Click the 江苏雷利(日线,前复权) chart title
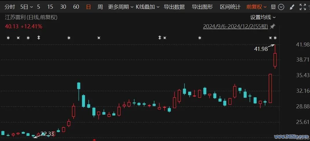Screen dimensions: 310x141 tap(31, 17)
